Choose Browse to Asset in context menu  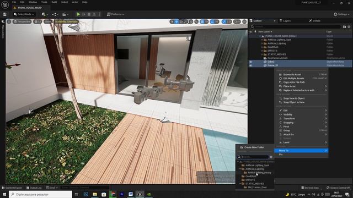[302, 75]
